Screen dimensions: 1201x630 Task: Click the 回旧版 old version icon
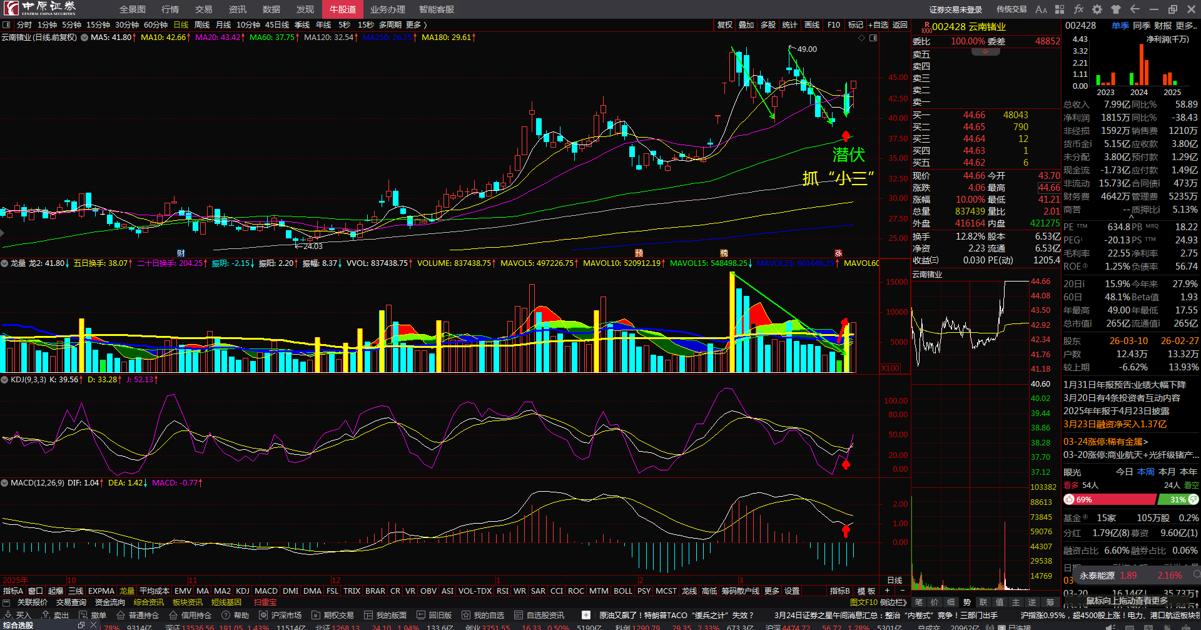421,616
